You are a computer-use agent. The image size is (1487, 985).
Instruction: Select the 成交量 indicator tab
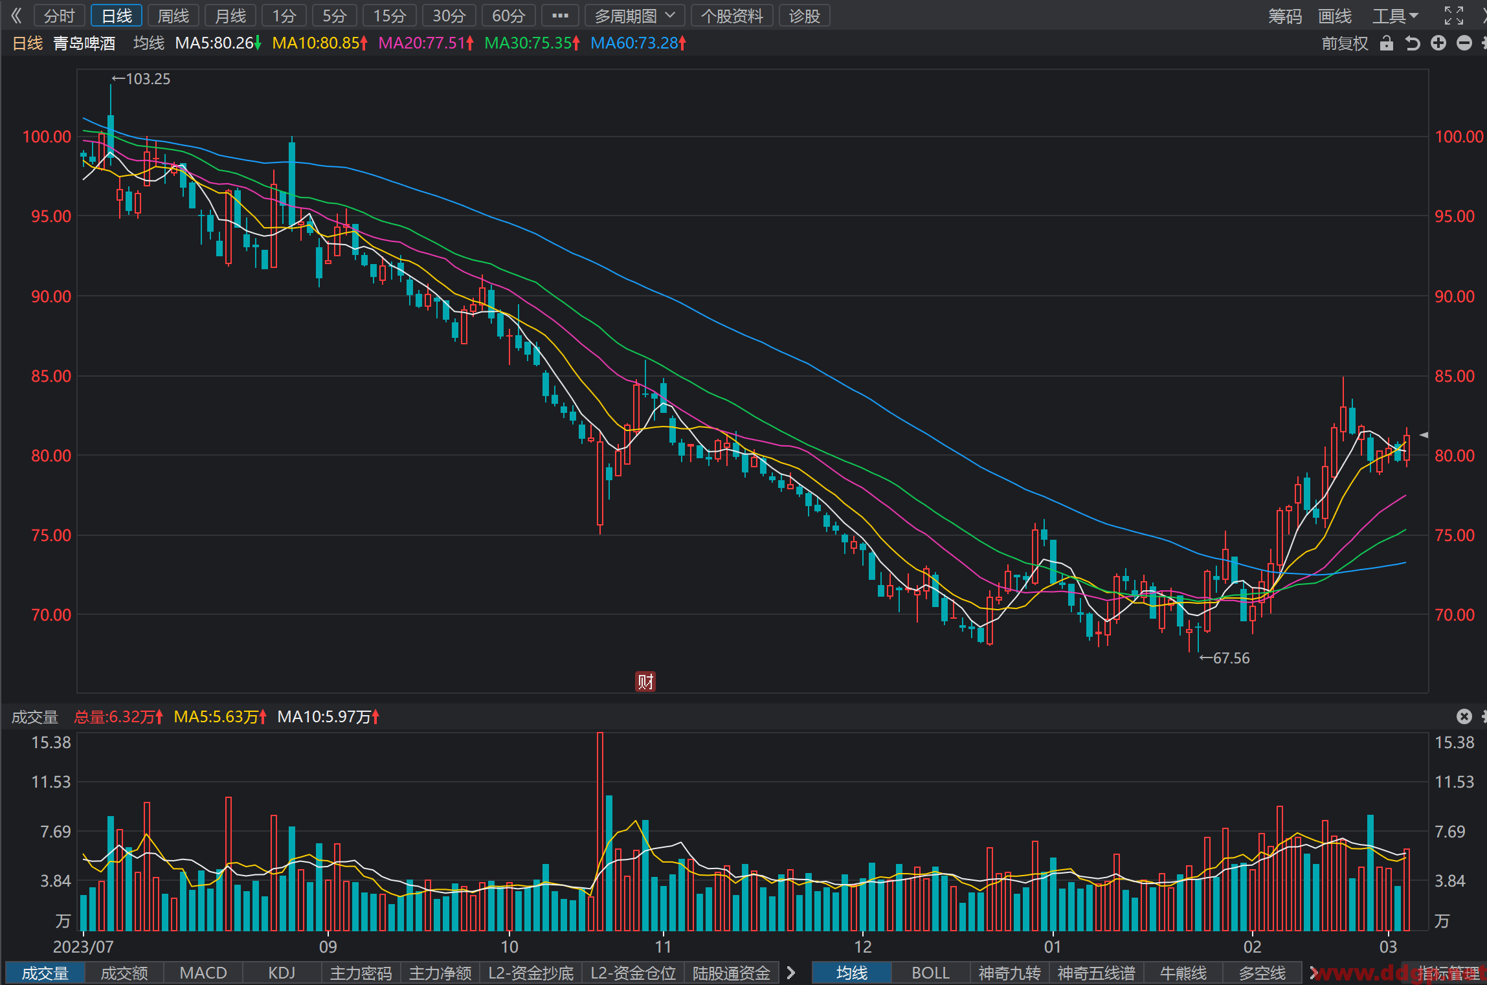tap(45, 973)
